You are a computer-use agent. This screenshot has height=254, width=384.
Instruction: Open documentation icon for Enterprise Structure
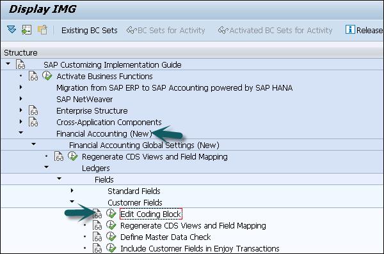pos(33,110)
